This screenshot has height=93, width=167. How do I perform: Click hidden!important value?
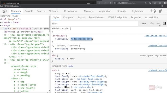coord(81,39)
